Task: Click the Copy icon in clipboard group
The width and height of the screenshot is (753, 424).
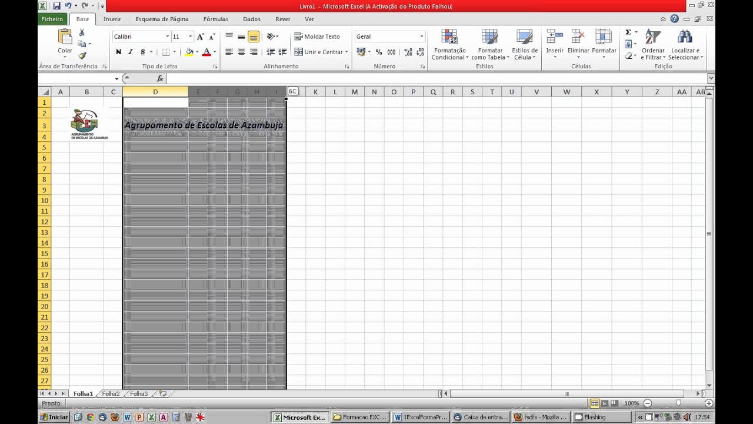Action: (82, 44)
